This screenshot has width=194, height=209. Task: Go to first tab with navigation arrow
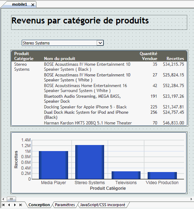click(x=3, y=205)
